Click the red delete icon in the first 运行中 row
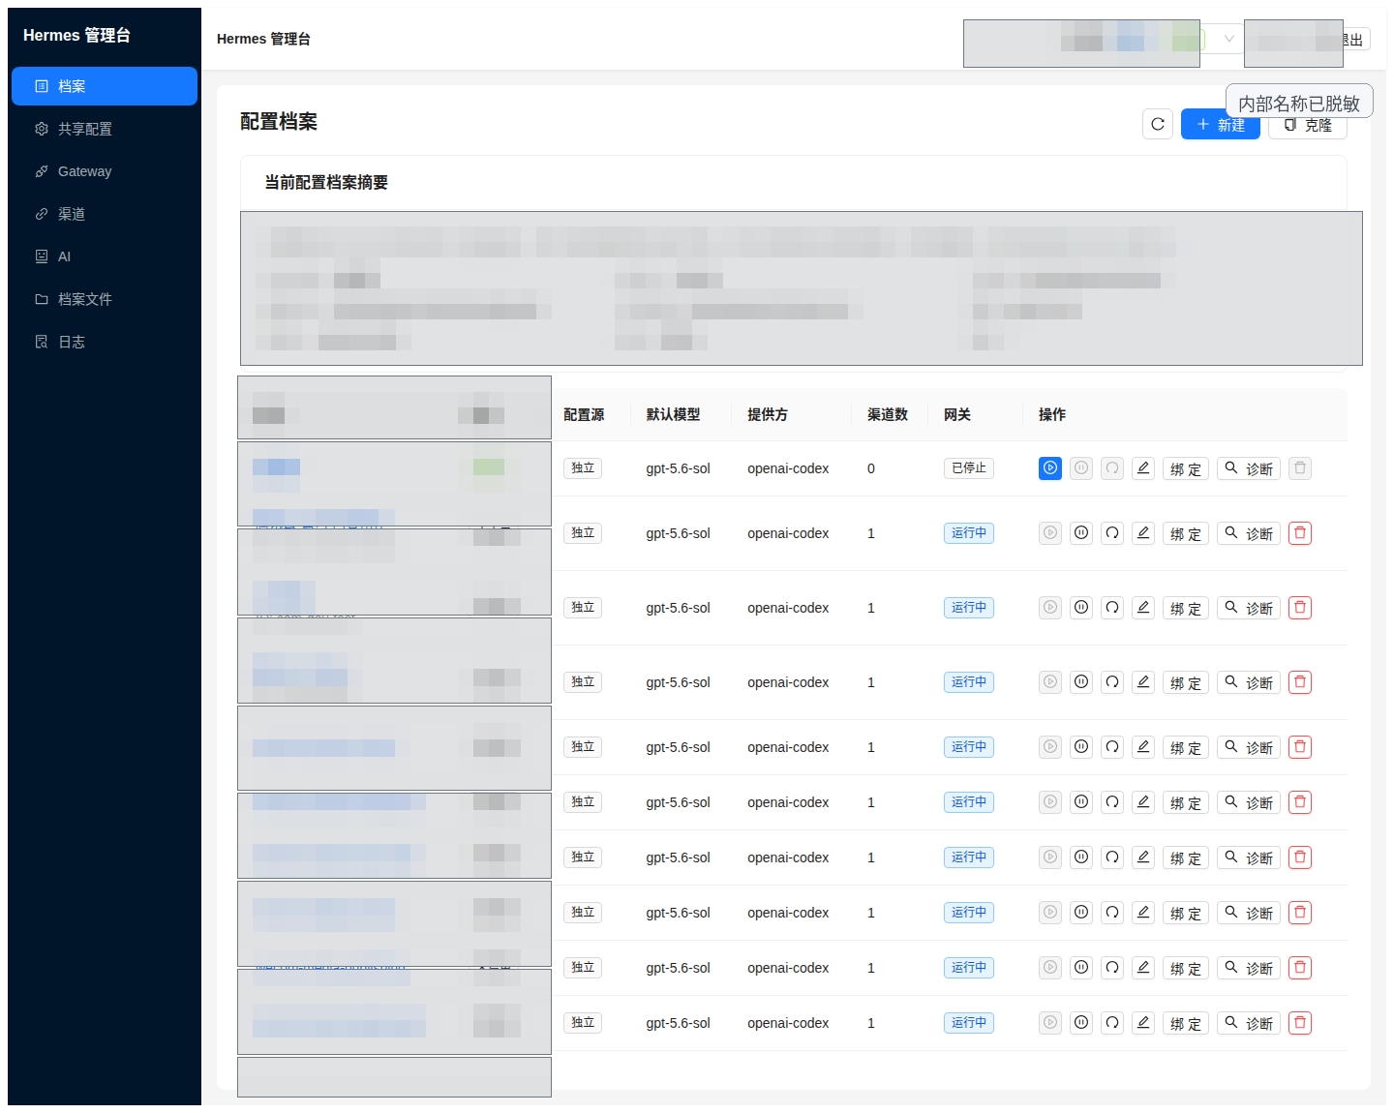The width and height of the screenshot is (1394, 1113). coord(1300,533)
